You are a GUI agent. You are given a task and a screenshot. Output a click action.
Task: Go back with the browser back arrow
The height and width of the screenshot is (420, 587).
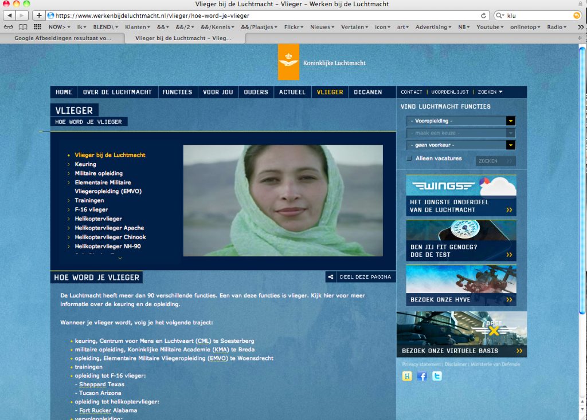[10, 15]
